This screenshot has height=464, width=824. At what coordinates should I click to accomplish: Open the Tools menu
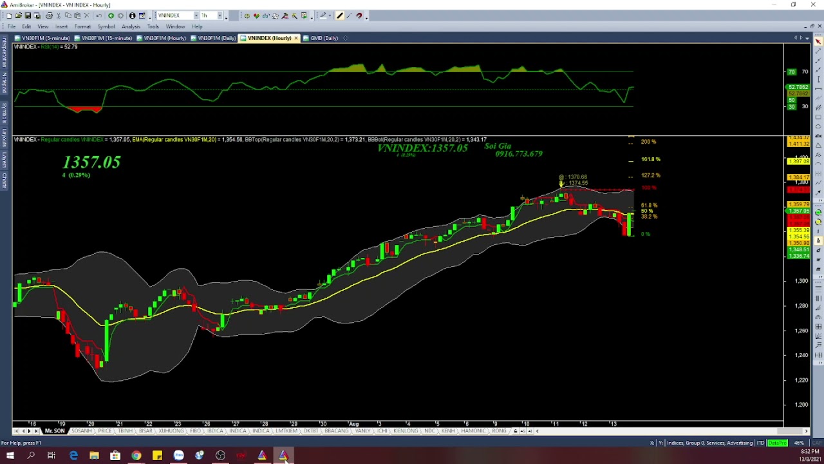[x=153, y=26]
